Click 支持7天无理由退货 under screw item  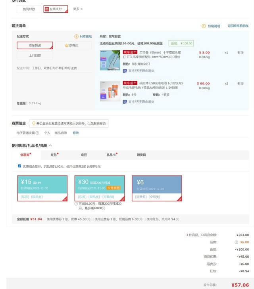tap(141, 71)
